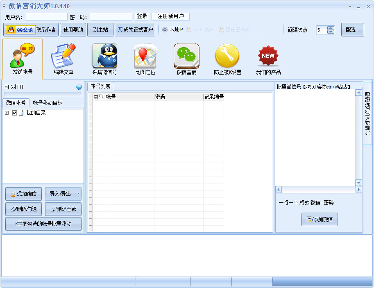The width and height of the screenshot is (374, 288).
Task: Select the 帐号列表 tab
Action: (x=100, y=86)
